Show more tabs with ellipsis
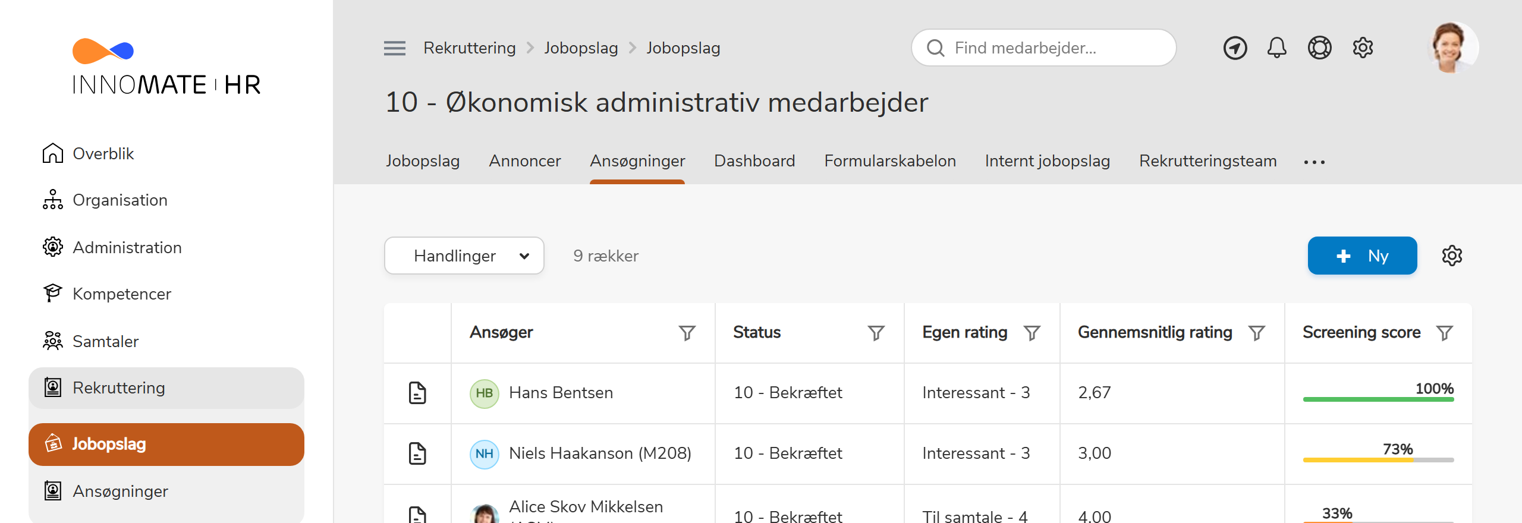 point(1315,162)
